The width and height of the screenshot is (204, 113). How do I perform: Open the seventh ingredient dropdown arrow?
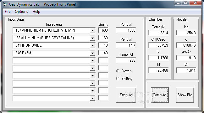[x=92, y=76]
